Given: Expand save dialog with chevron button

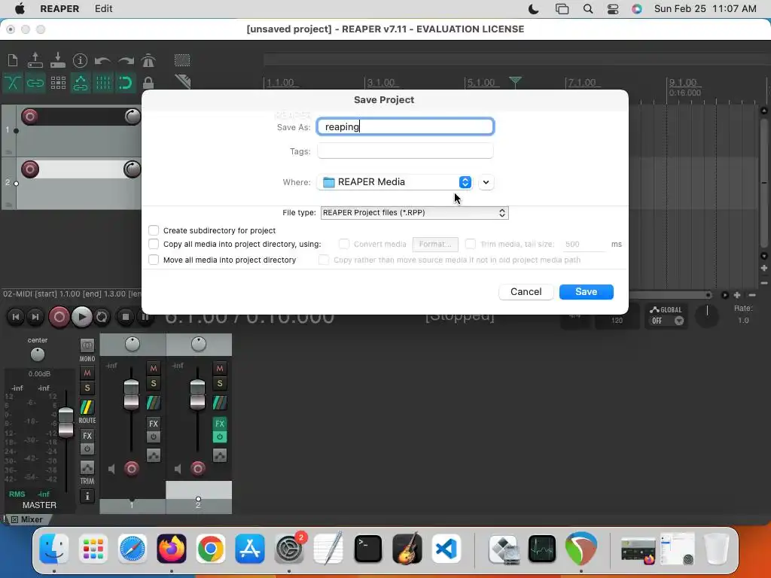Looking at the screenshot, I should [x=486, y=182].
